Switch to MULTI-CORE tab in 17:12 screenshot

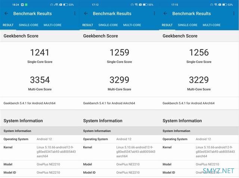132,25
